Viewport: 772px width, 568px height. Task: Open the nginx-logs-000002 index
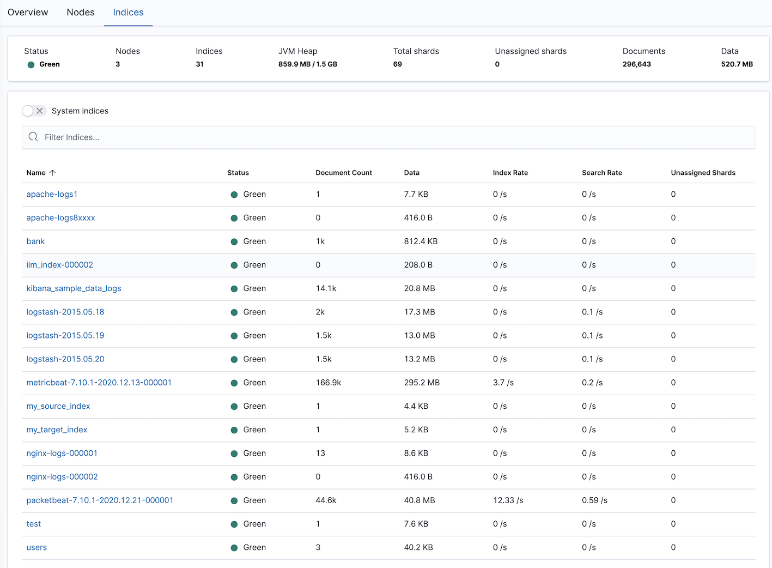pos(62,476)
